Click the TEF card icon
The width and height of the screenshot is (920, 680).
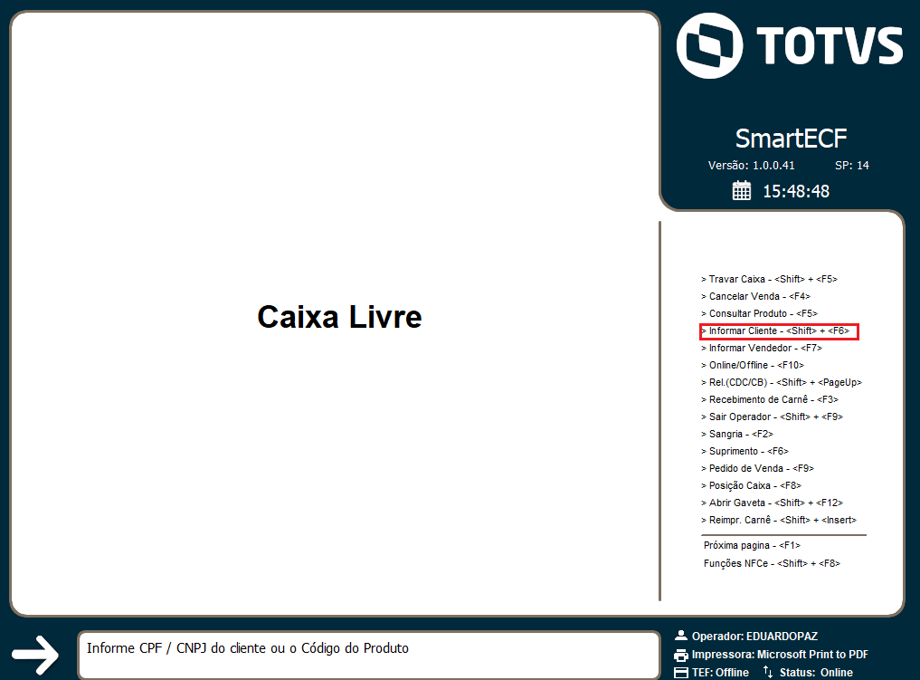(680, 673)
